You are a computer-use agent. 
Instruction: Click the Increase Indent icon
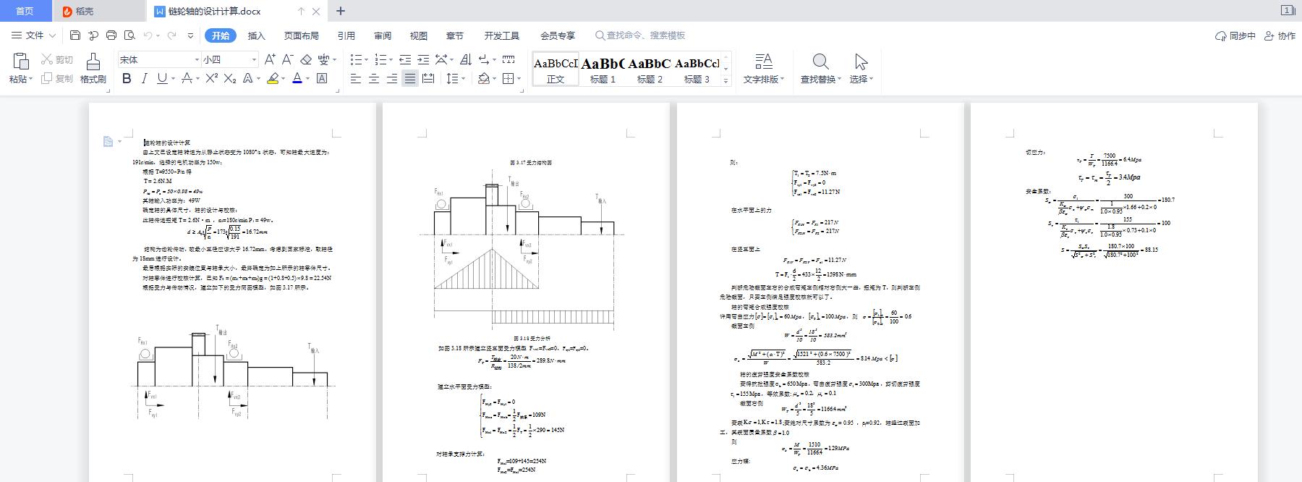(423, 59)
